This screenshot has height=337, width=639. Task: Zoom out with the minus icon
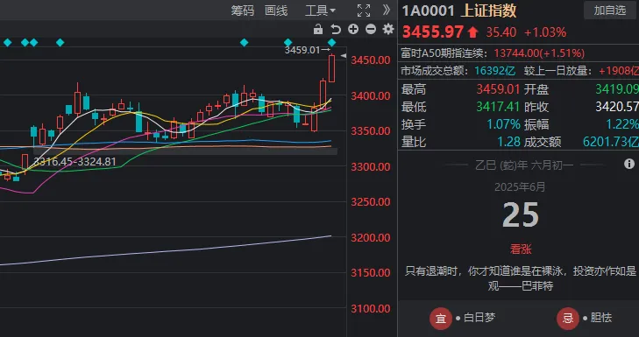(x=371, y=29)
